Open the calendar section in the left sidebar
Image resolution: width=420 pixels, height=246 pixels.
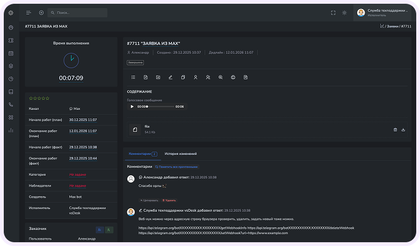[11, 53]
